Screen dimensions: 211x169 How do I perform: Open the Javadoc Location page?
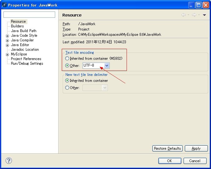25,49
